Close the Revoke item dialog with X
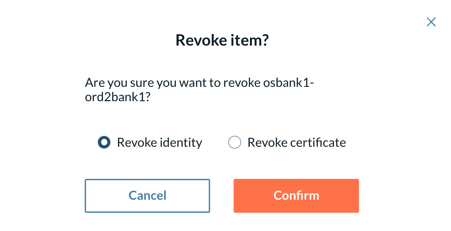The height and width of the screenshot is (231, 451). click(x=431, y=22)
